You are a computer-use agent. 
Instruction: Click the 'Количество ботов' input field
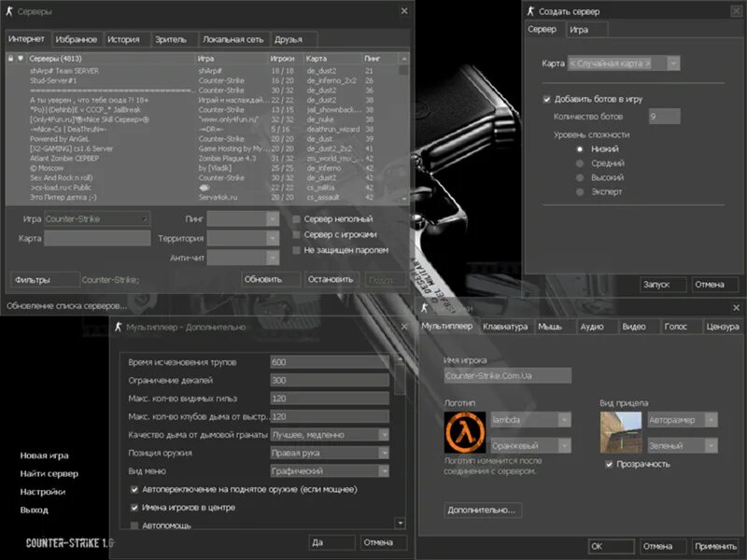click(665, 116)
